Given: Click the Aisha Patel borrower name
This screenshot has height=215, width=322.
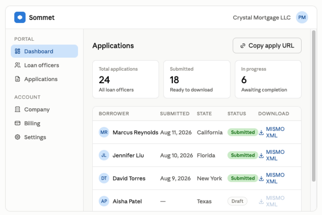Looking at the screenshot, I should pos(127,201).
